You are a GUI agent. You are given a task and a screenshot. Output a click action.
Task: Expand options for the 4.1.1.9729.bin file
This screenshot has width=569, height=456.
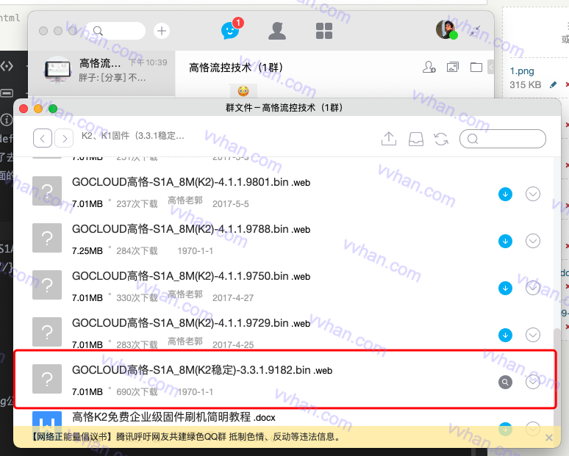(533, 335)
